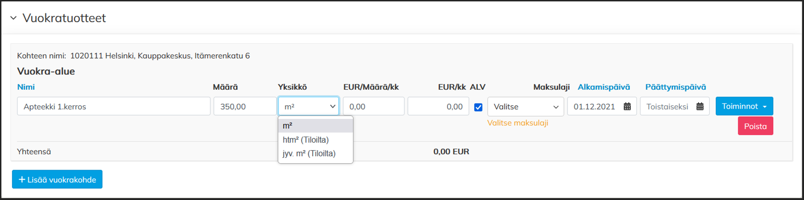This screenshot has width=804, height=200.
Task: Click the Alkamispäivä column header link
Action: (603, 87)
